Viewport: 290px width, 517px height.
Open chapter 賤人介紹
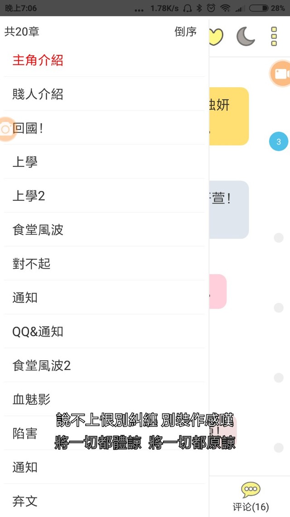pyautogui.click(x=38, y=94)
